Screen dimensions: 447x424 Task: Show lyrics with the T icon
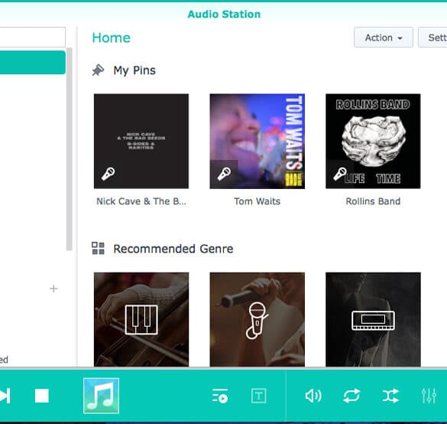(258, 396)
